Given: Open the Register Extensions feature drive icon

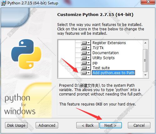Looking at the screenshot, I should pyautogui.click(x=86, y=43).
